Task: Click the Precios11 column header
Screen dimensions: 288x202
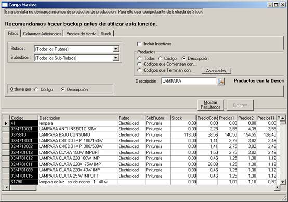Action: 266,118
